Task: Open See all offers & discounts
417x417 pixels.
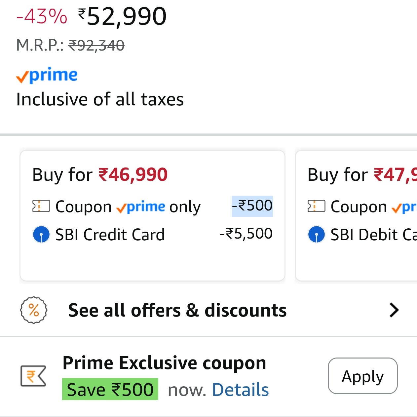Action: [177, 310]
